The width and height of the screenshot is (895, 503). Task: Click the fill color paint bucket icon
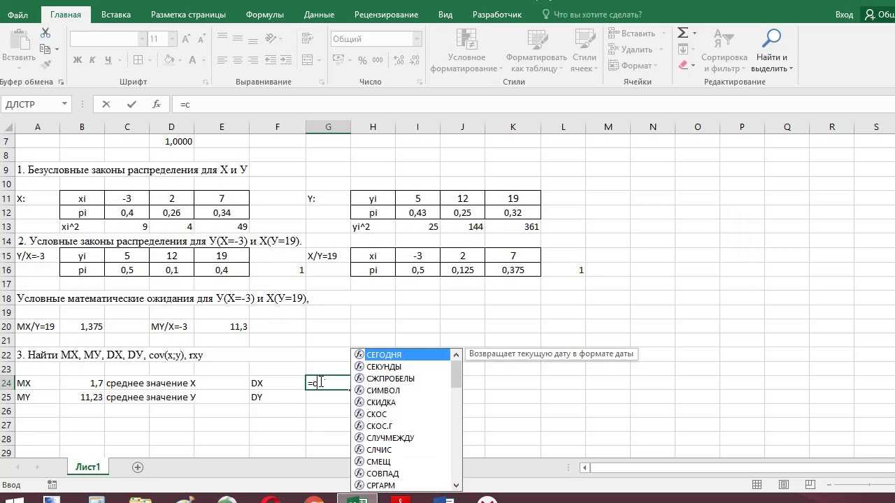tap(168, 60)
